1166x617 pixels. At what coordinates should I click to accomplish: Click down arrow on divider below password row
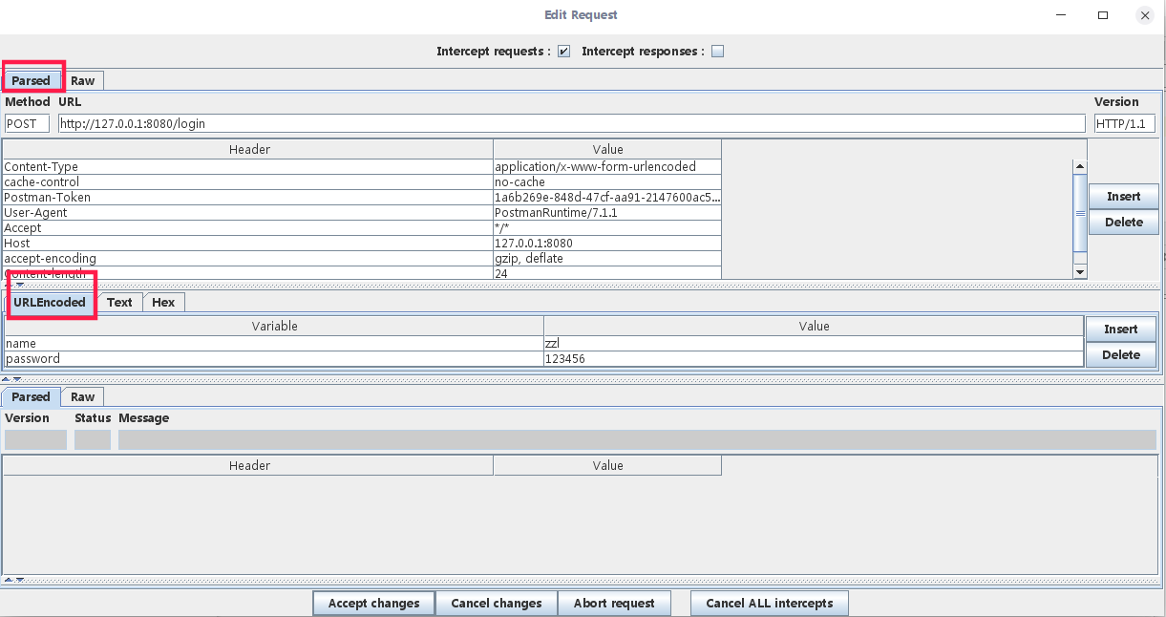tap(19, 379)
